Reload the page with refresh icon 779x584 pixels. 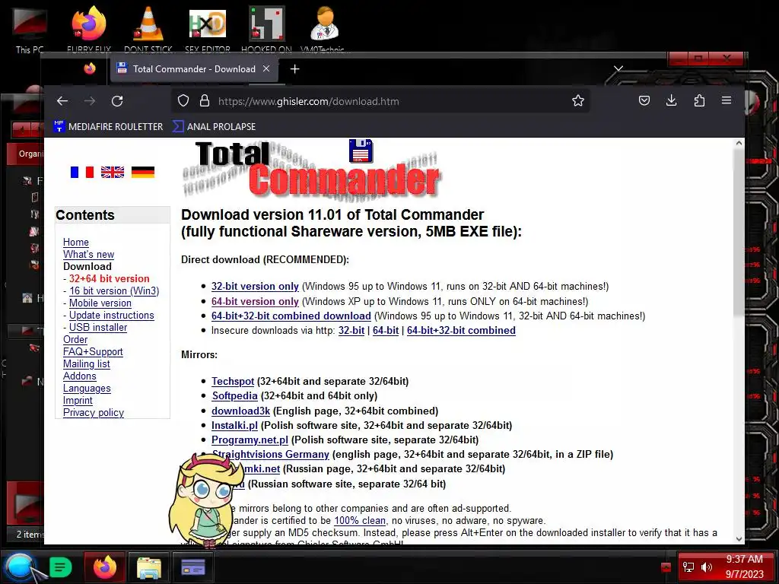pos(117,101)
